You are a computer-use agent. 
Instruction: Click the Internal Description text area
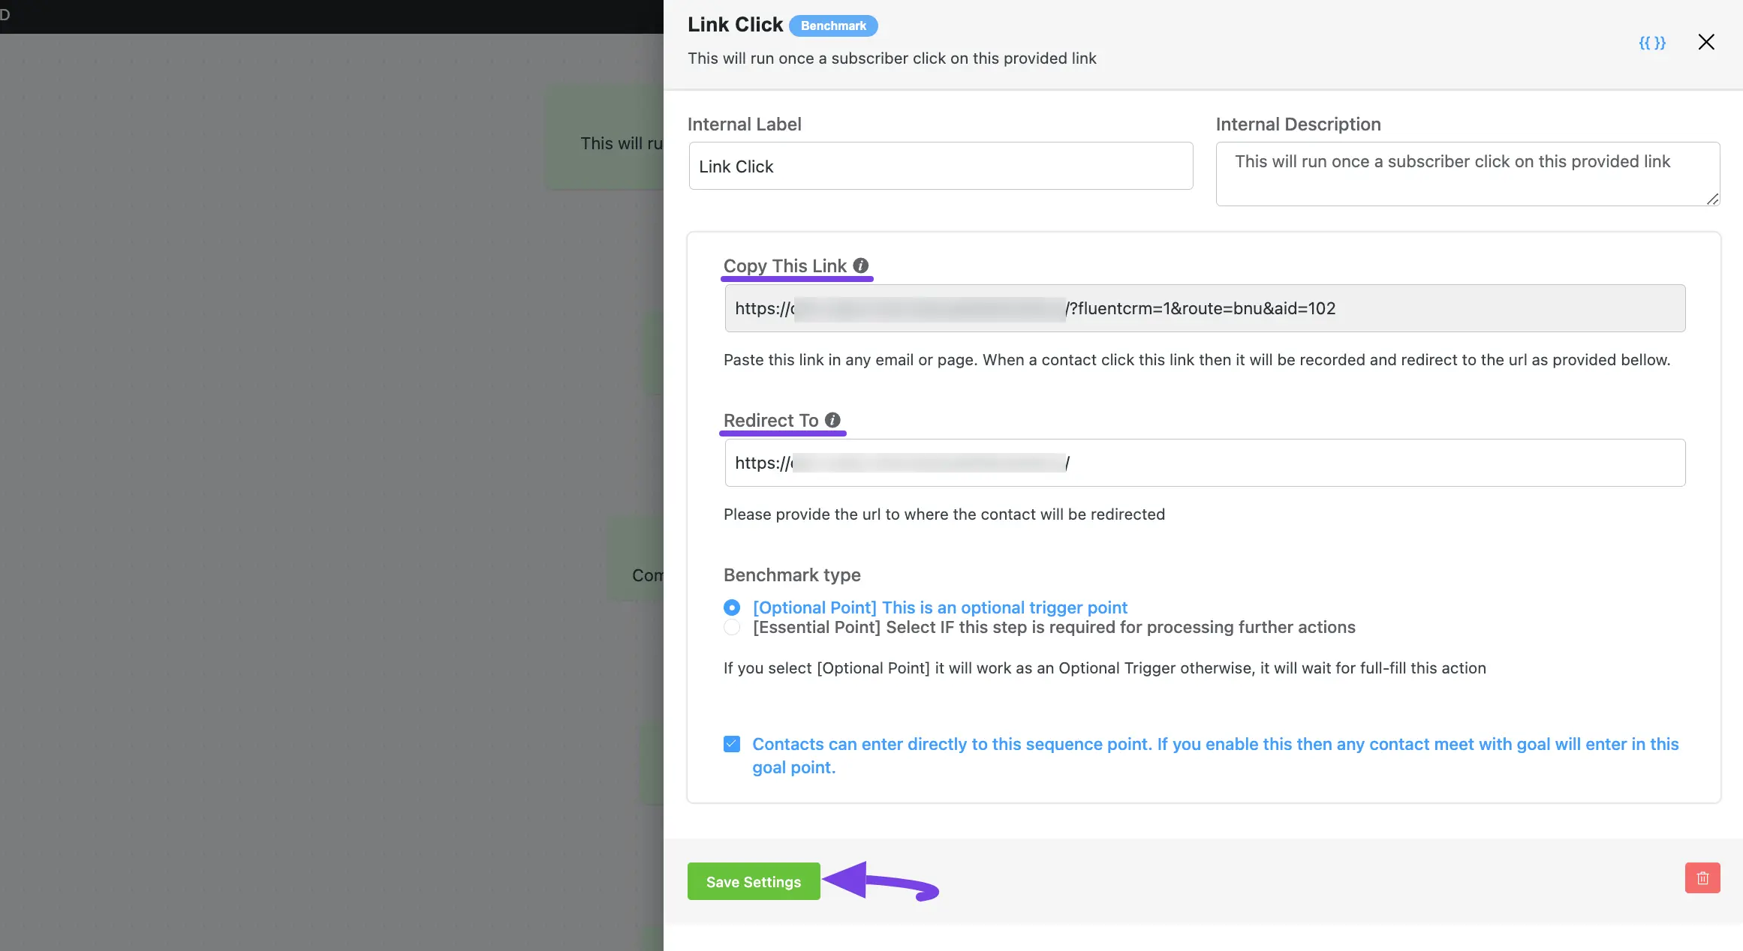click(x=1468, y=173)
